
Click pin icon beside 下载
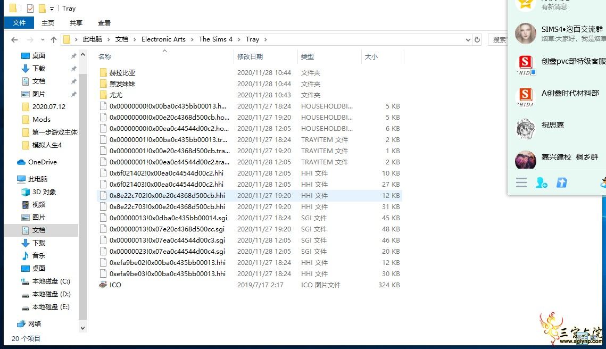(x=73, y=69)
